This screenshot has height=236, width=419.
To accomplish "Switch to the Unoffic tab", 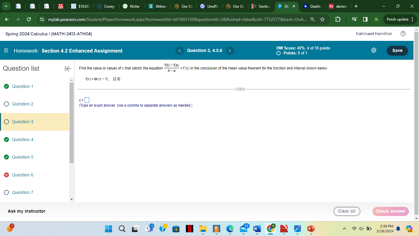I will (x=209, y=6).
